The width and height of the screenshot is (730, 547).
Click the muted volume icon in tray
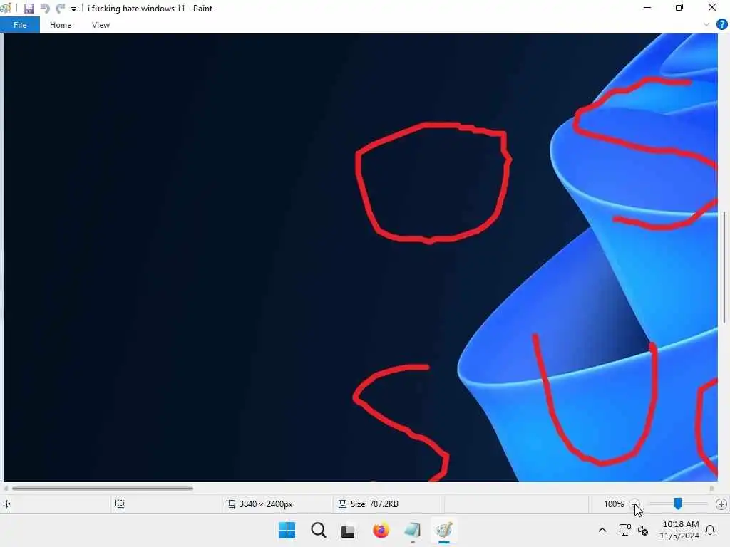click(643, 530)
